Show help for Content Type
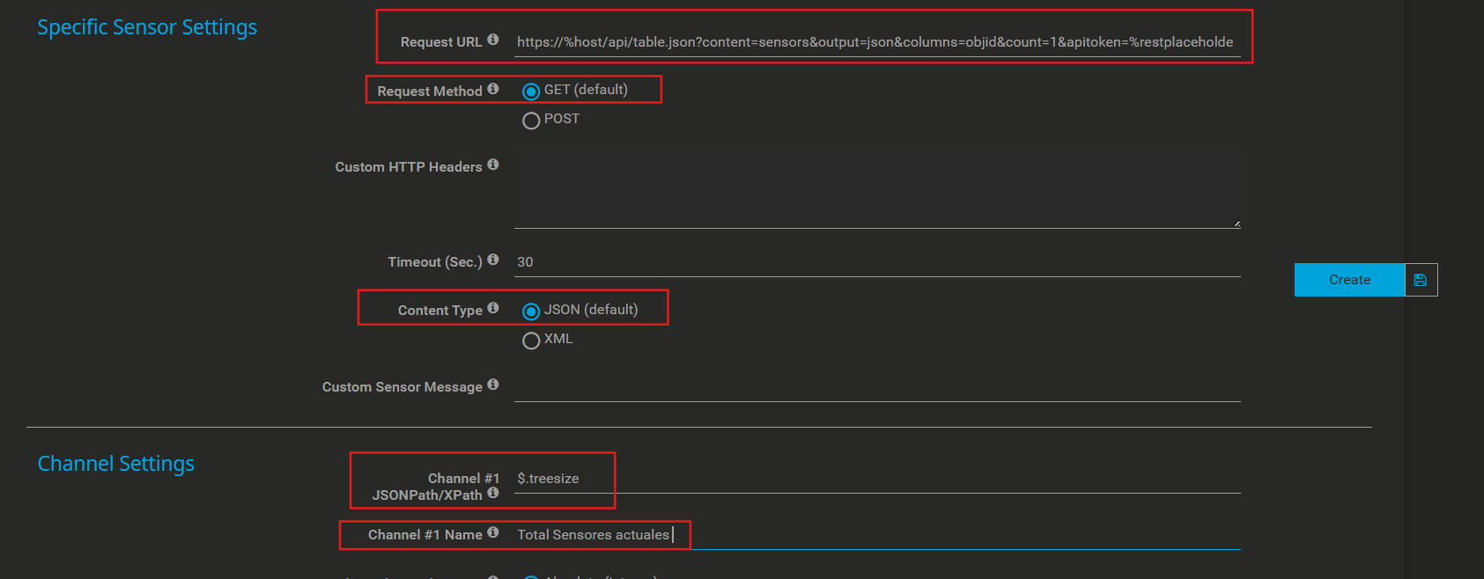 point(493,308)
